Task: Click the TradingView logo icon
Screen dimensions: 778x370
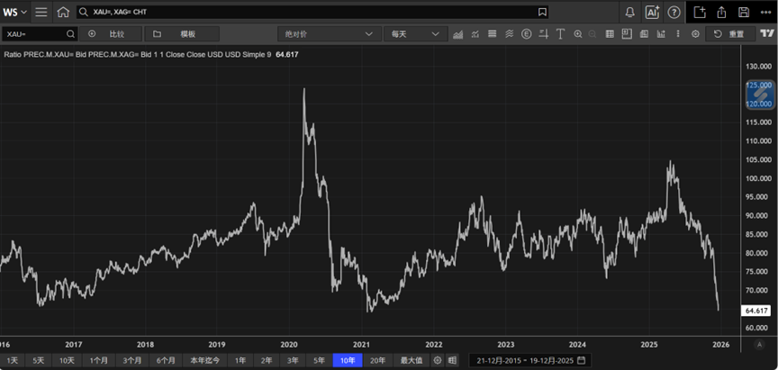Action: tap(767, 33)
